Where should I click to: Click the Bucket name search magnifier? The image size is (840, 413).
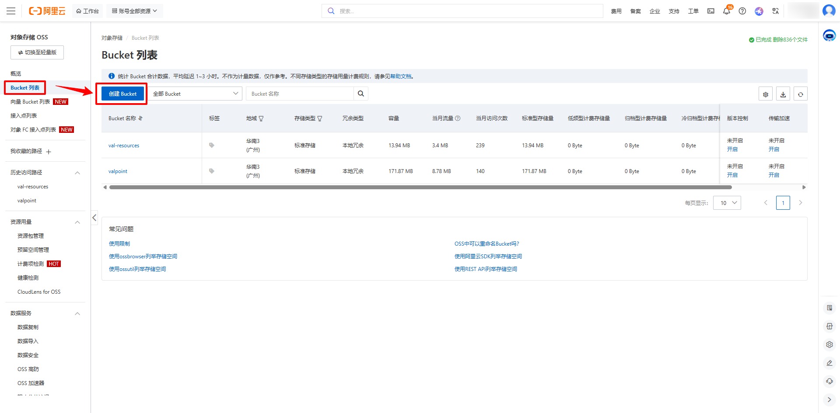point(361,94)
